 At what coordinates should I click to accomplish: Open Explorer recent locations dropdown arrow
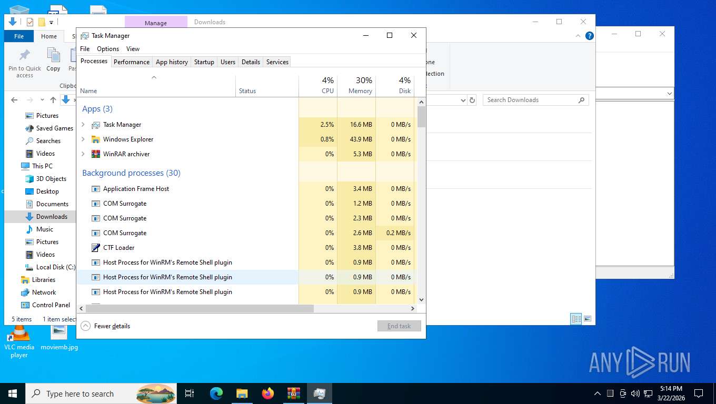[x=43, y=100]
